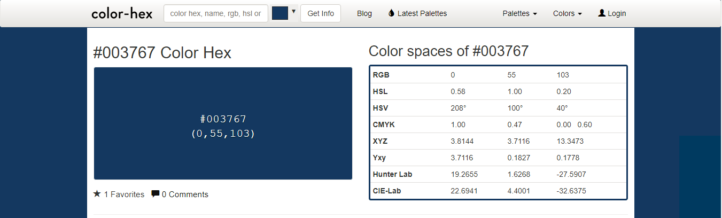Image resolution: width=722 pixels, height=218 pixels.
Task: Open the 0 Comments link
Action: click(x=185, y=194)
